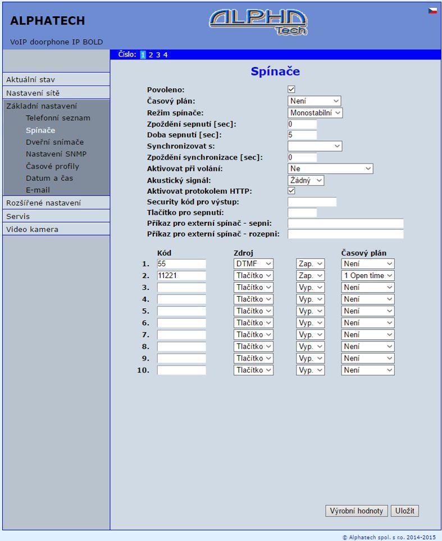Open row 4 Vyp. dropdown

pos(310,299)
